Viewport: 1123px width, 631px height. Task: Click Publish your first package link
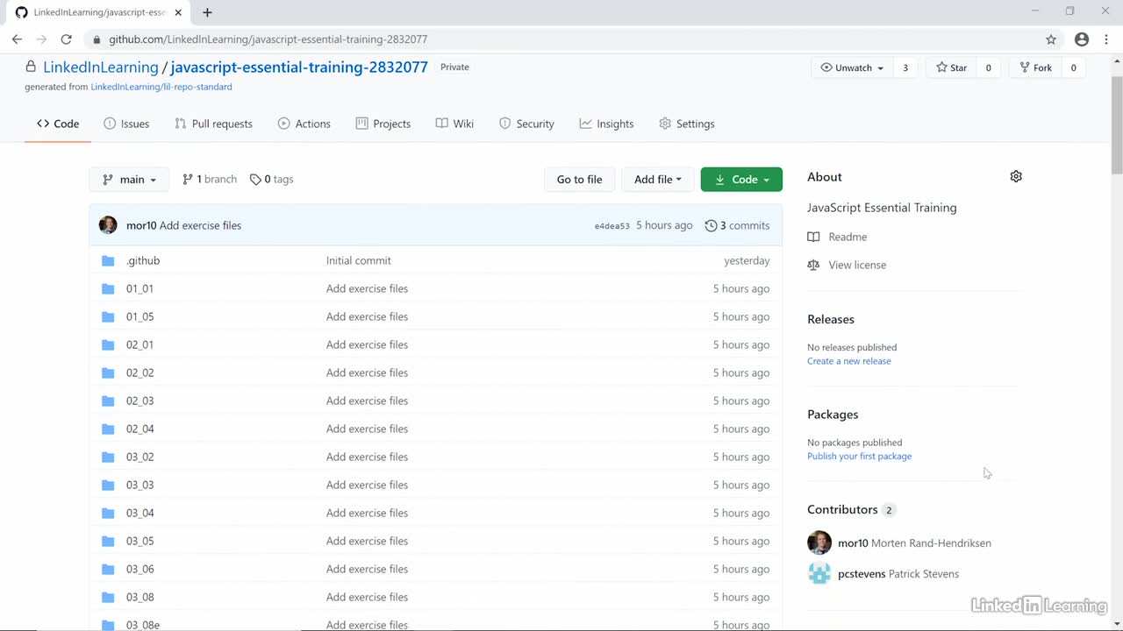click(x=860, y=456)
